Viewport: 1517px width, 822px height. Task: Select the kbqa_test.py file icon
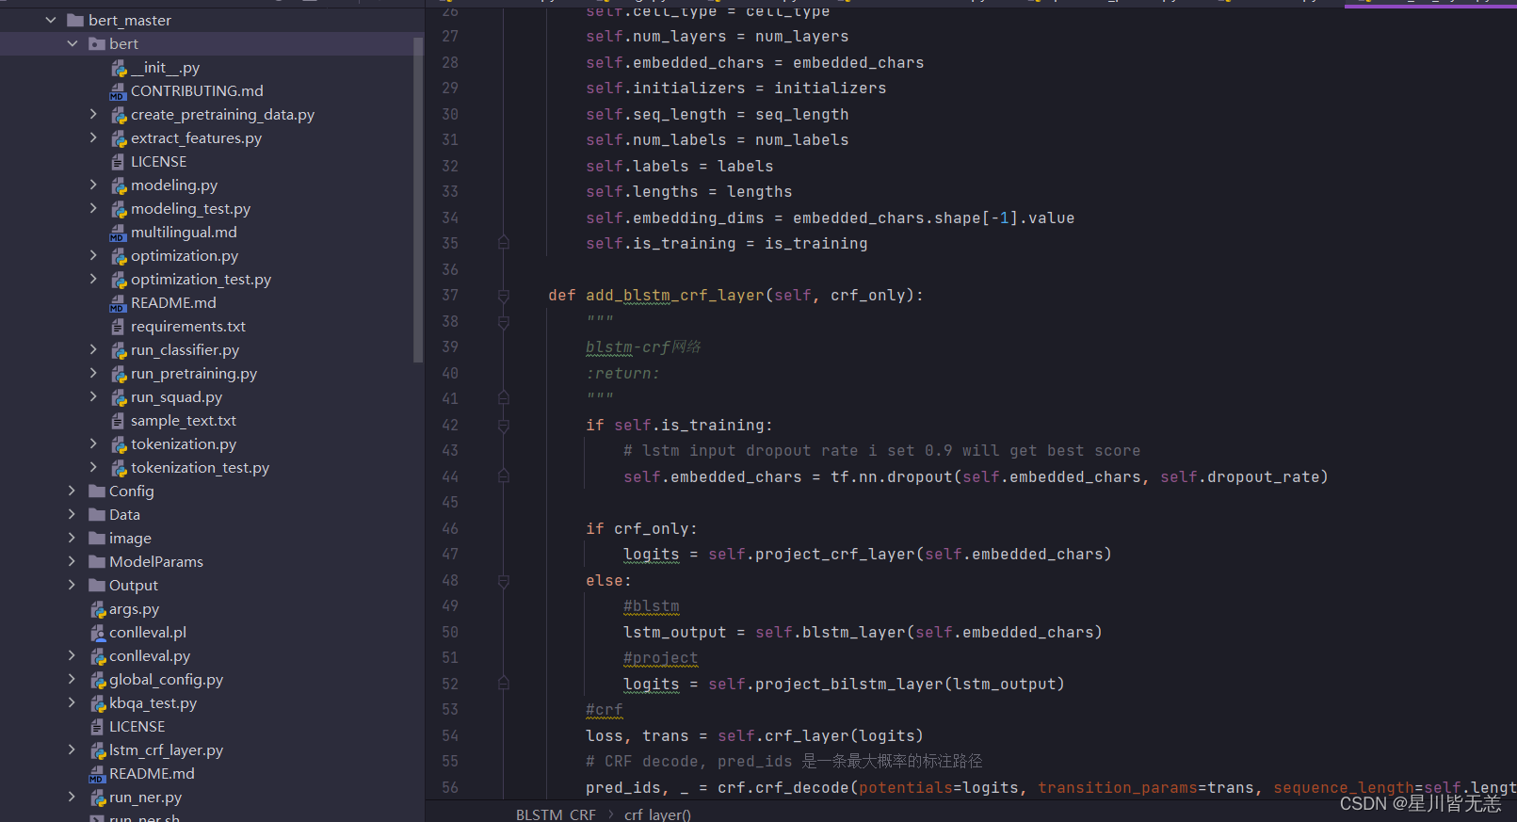97,703
